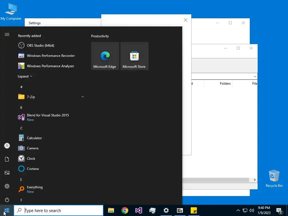Image resolution: width=288 pixels, height=216 pixels.
Task: Launch Cortana from app list
Action: [51, 169]
